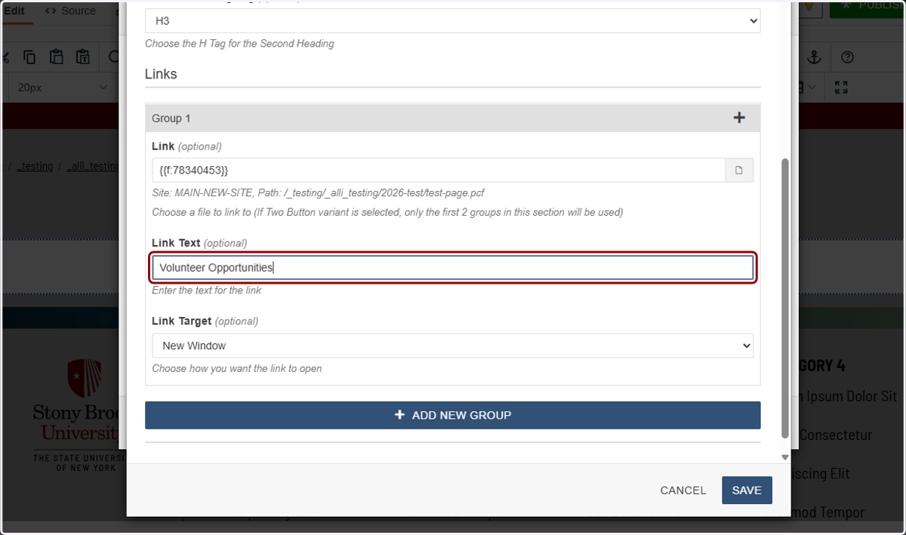Screen dimensions: 906x535
Task: Click the Copy icon in the editor toolbar
Action: [29, 57]
